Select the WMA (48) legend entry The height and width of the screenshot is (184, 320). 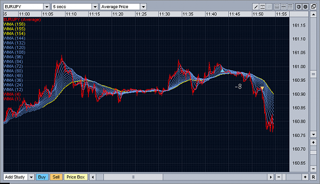pos(13,76)
